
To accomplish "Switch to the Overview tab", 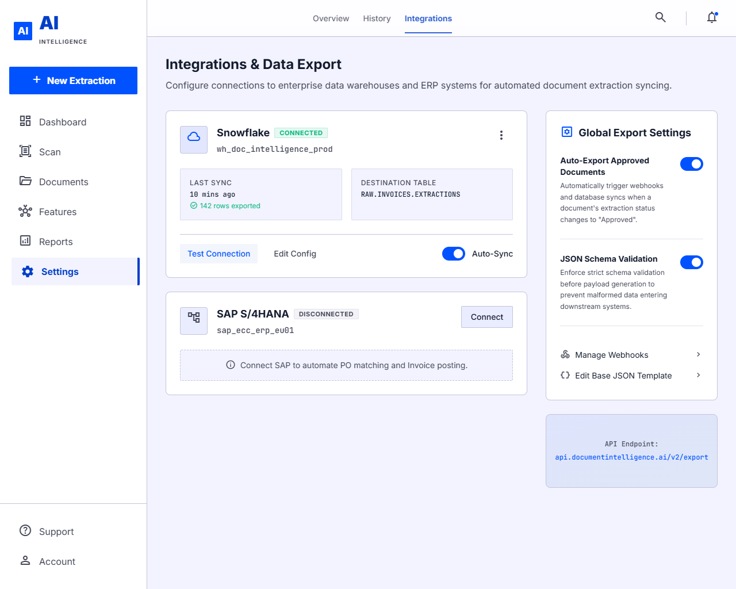I will click(331, 18).
